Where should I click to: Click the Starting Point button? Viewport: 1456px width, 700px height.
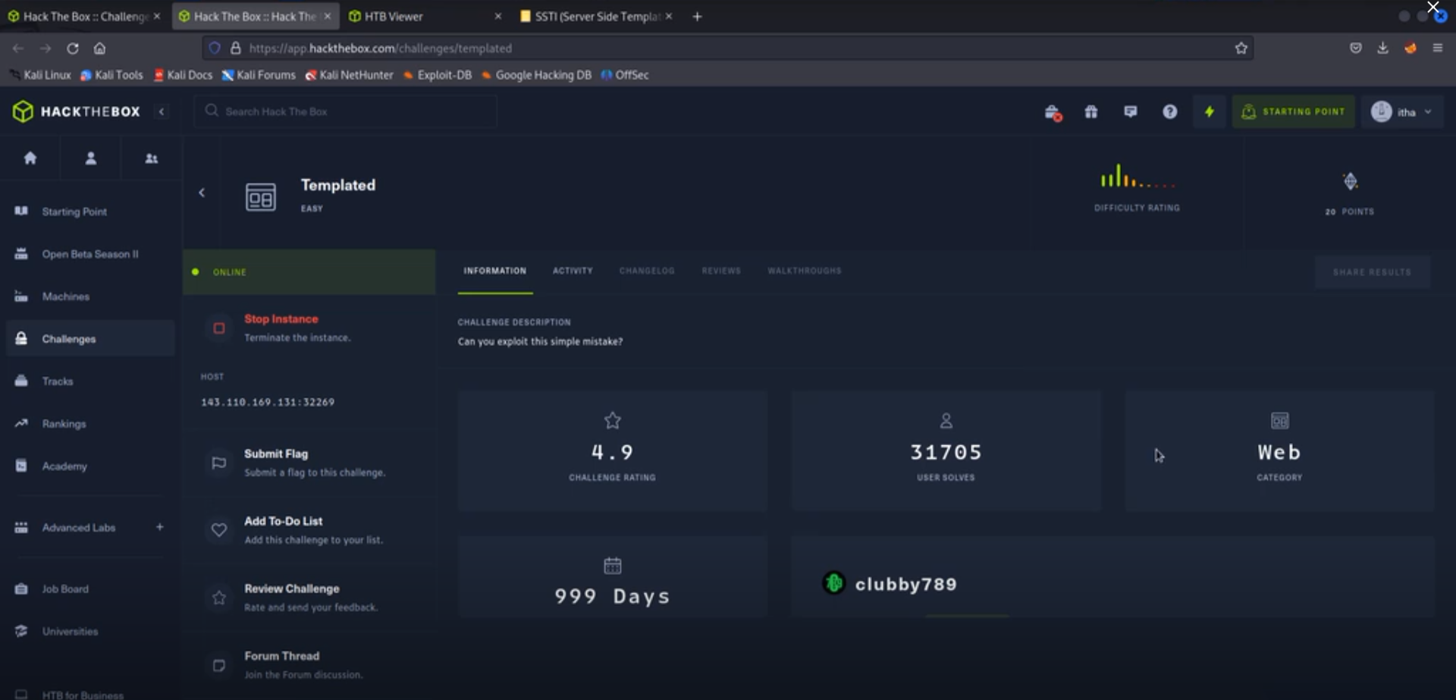pyautogui.click(x=1293, y=111)
